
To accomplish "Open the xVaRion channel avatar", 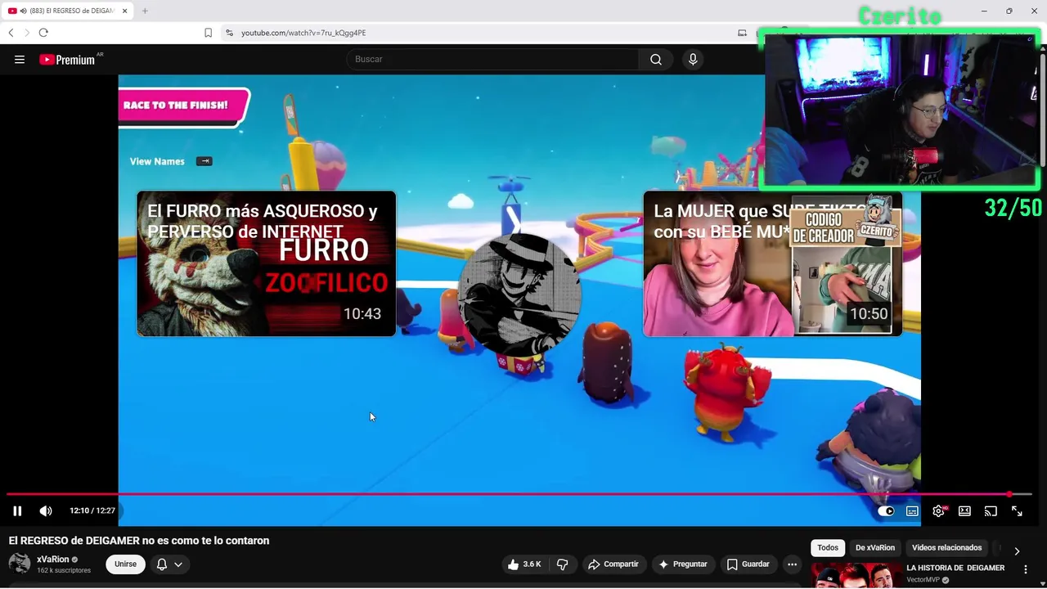I will (x=20, y=564).
